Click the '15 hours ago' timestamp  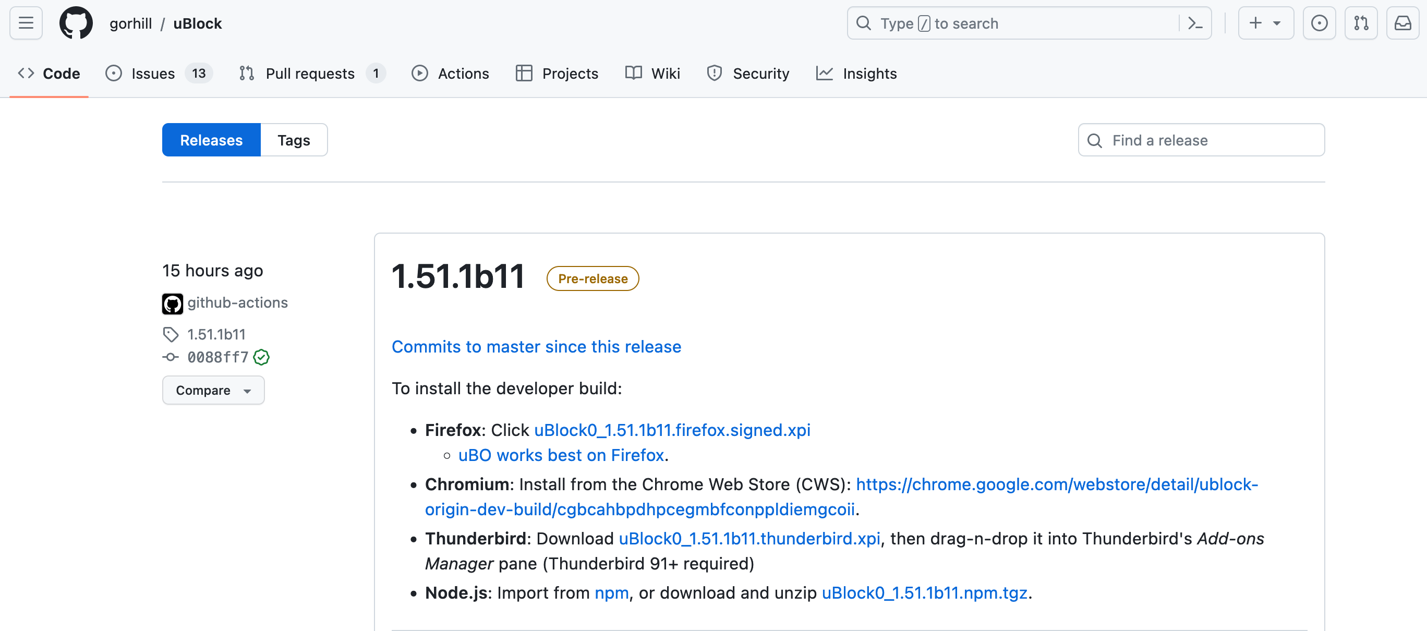click(x=213, y=270)
